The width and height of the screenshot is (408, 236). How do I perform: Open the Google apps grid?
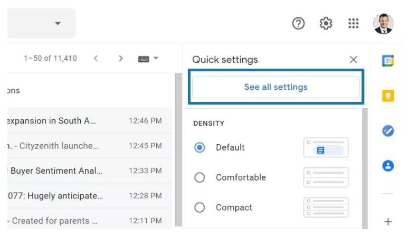(353, 23)
